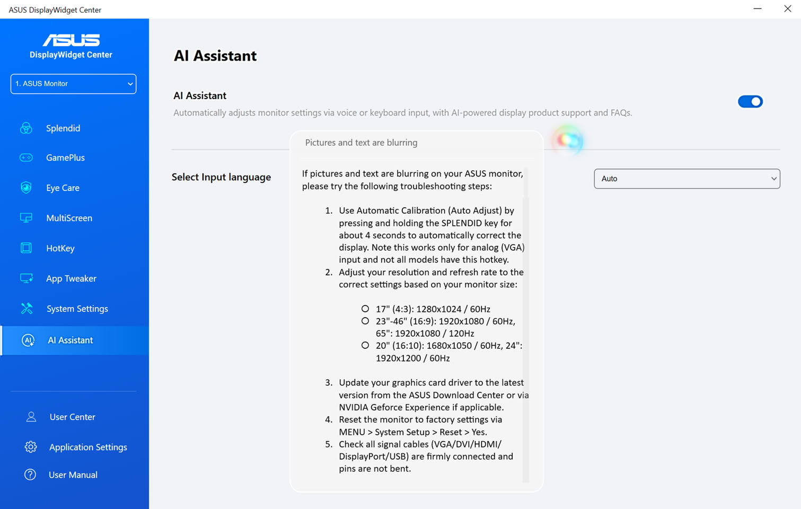Viewport: 801px width, 509px height.
Task: Expand the Auto input language dropdown
Action: [x=686, y=179]
